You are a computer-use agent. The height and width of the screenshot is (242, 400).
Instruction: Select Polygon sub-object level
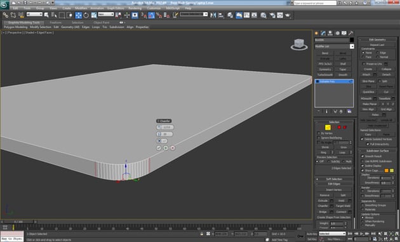339,128
